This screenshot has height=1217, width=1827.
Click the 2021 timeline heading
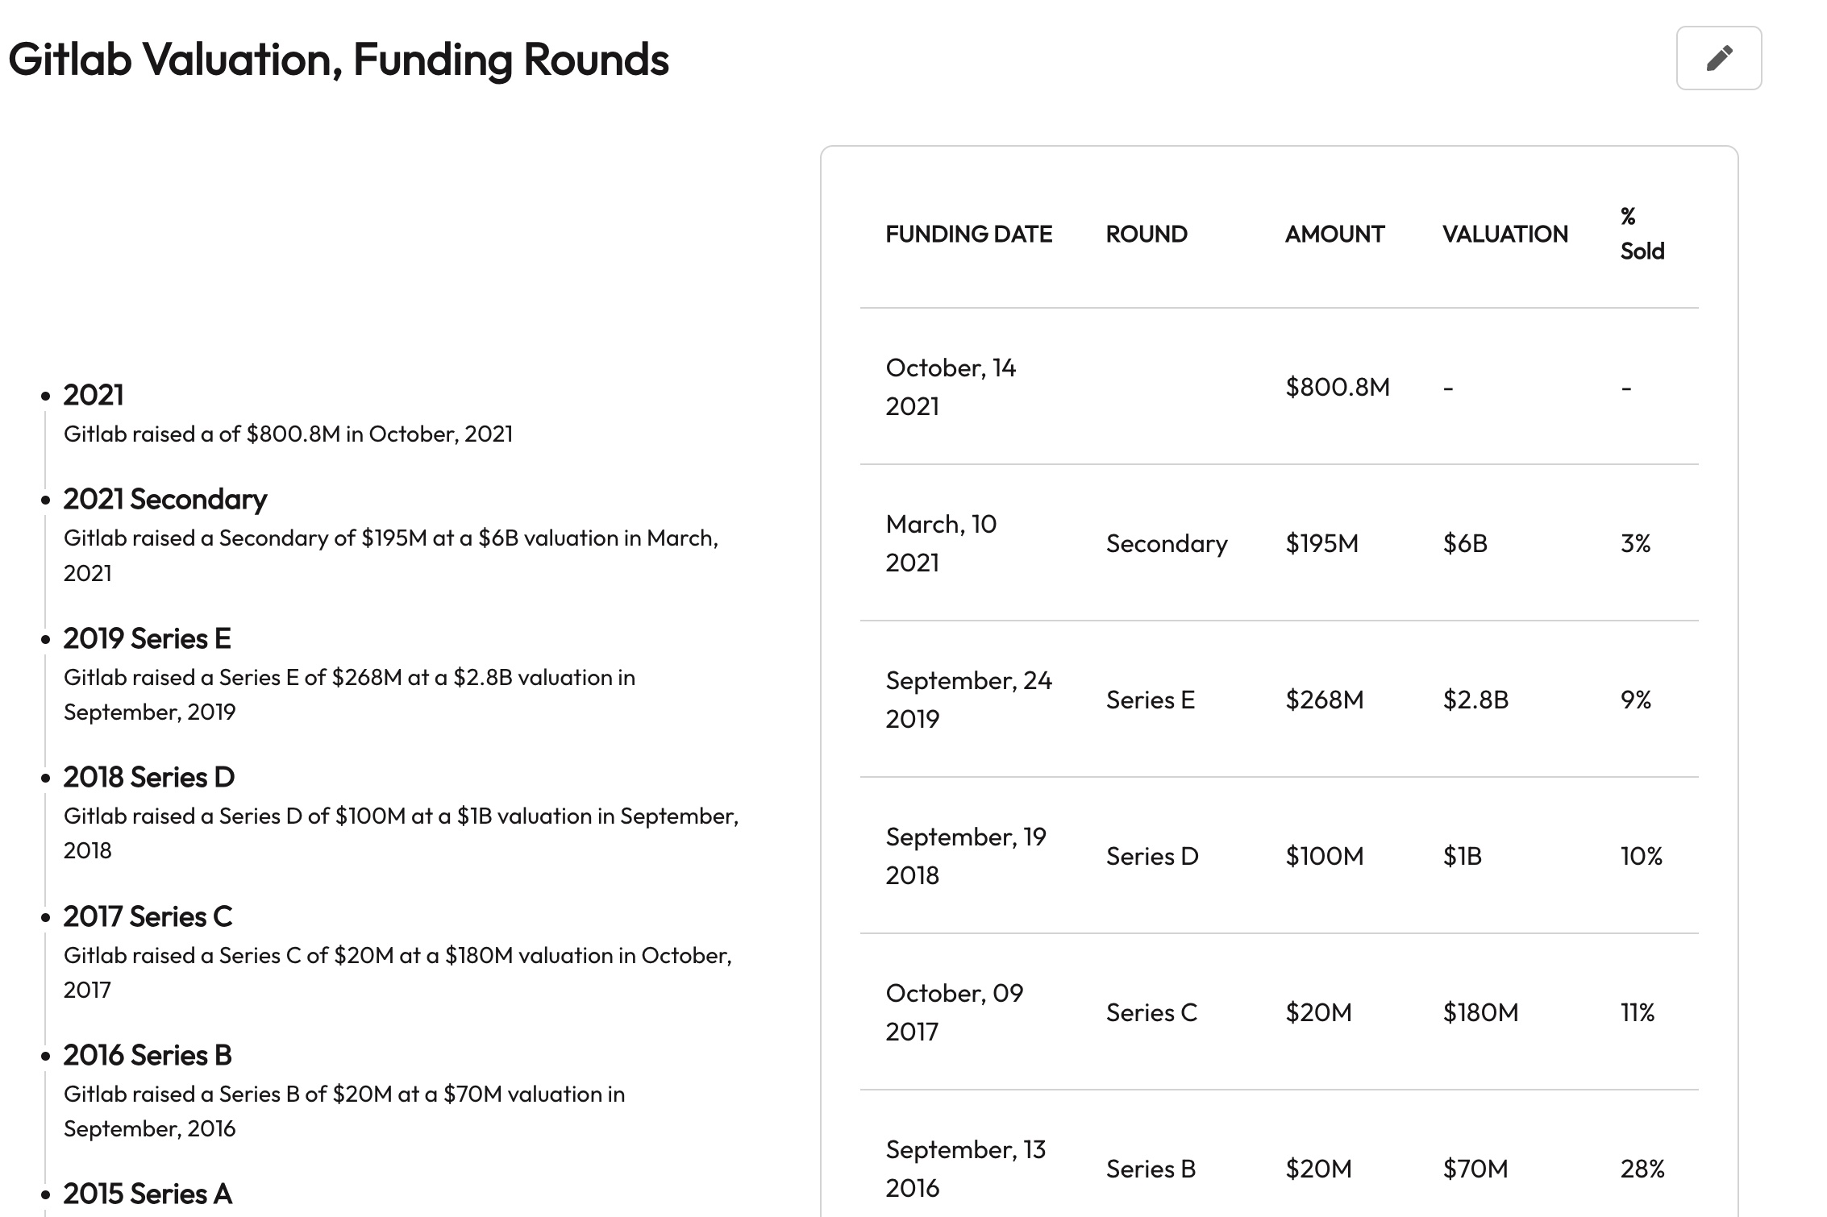coord(94,395)
